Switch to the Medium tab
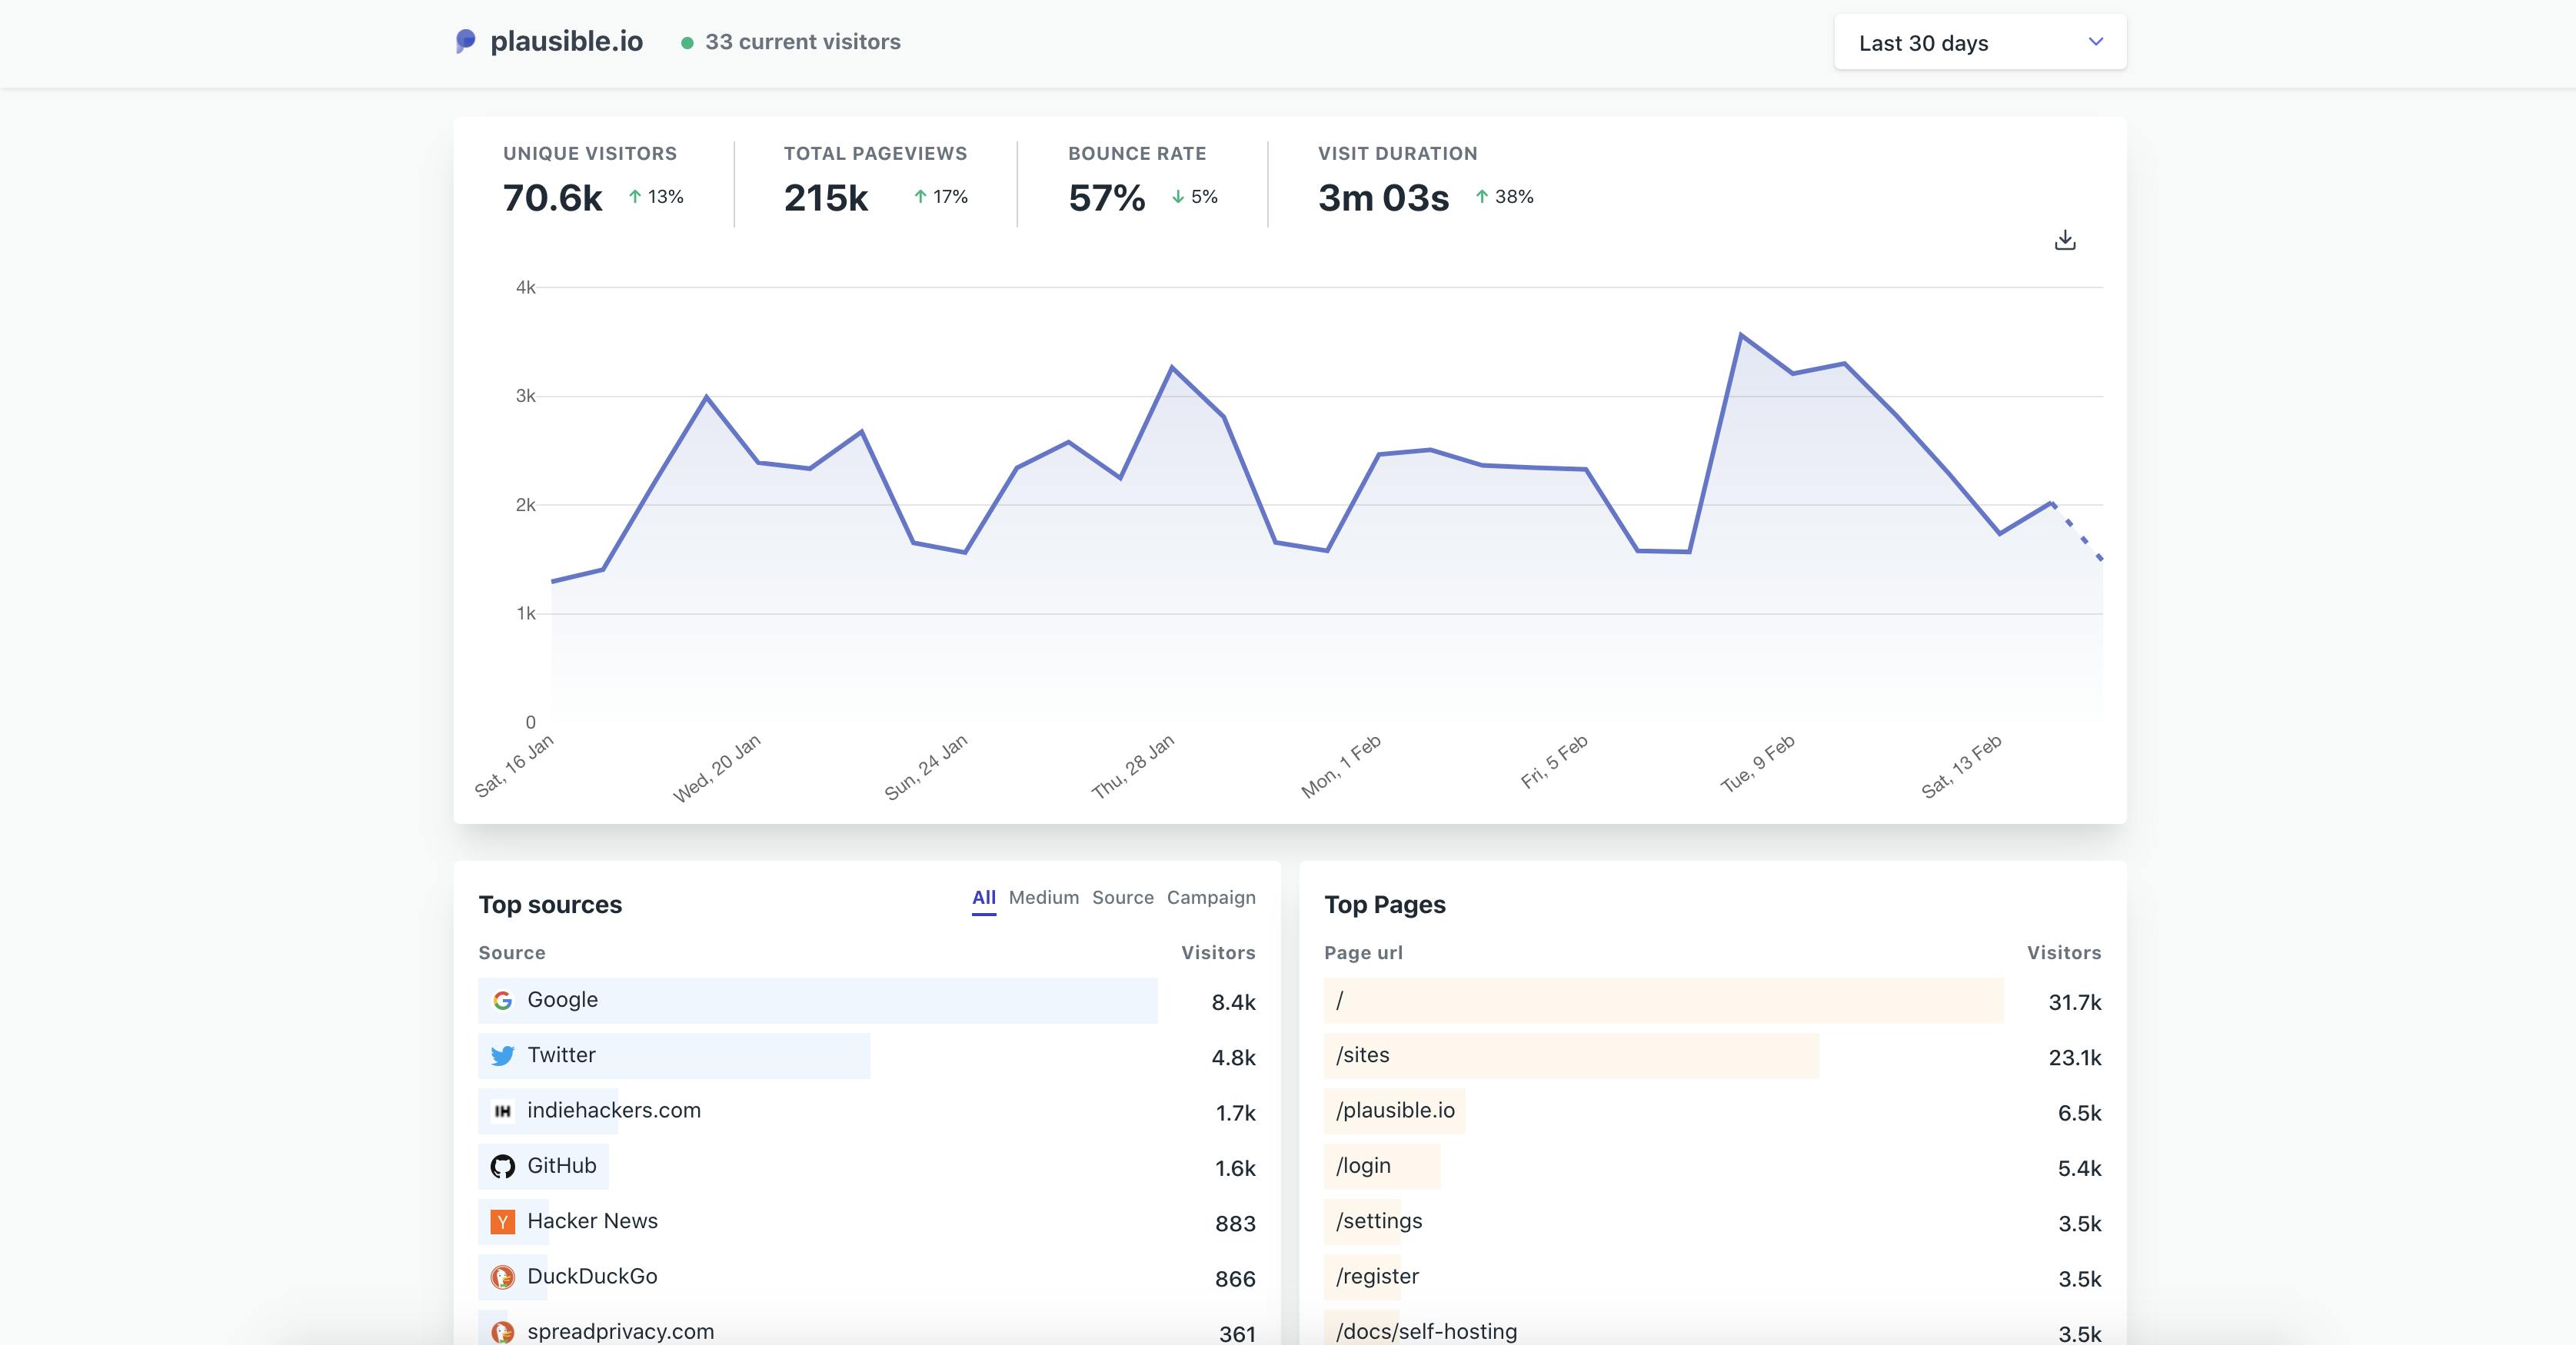Screen dimensions: 2576x1345 pos(1044,898)
